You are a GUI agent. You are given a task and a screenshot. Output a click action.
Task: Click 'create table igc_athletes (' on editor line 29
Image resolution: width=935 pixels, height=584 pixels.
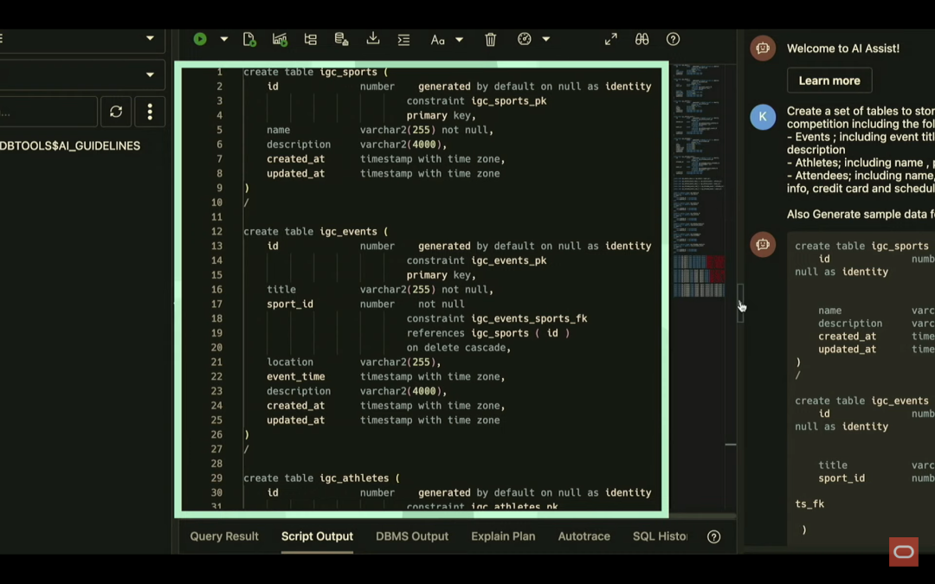tap(321, 478)
